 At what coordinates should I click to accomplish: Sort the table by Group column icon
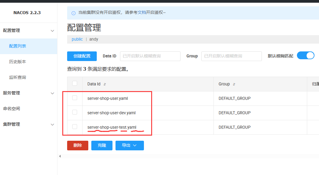tap(234, 84)
